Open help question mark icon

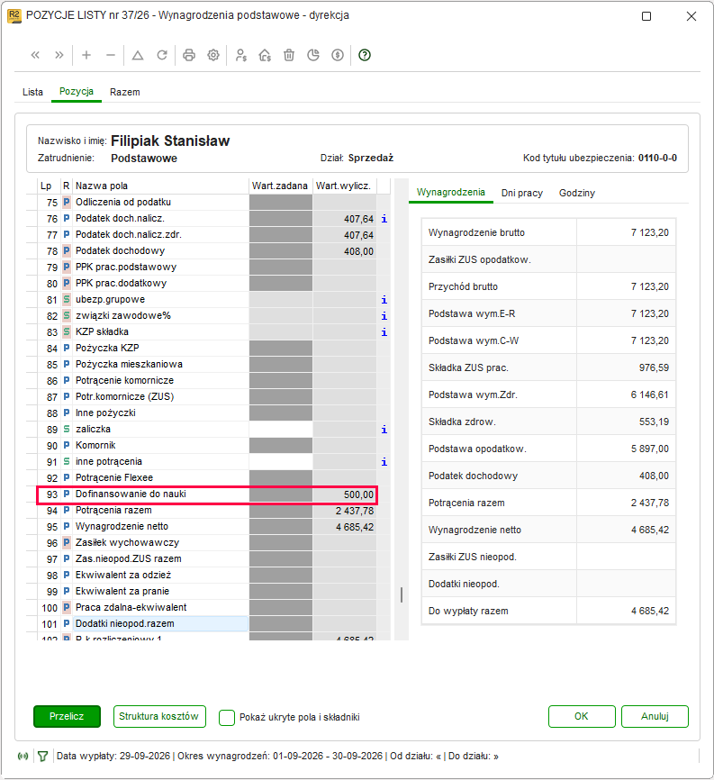pos(365,55)
